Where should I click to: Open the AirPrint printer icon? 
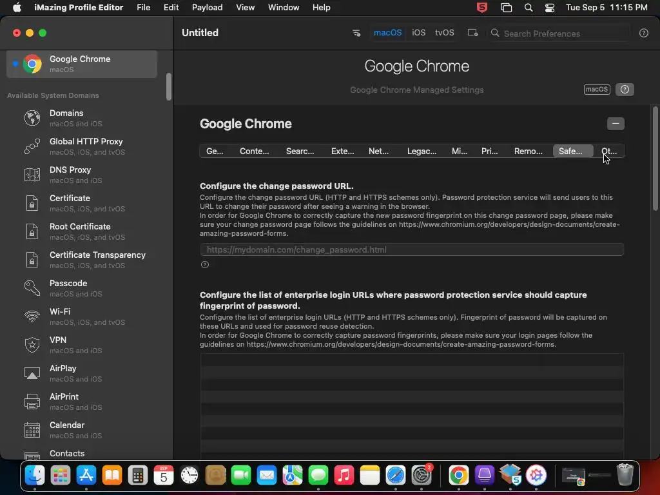pyautogui.click(x=32, y=402)
